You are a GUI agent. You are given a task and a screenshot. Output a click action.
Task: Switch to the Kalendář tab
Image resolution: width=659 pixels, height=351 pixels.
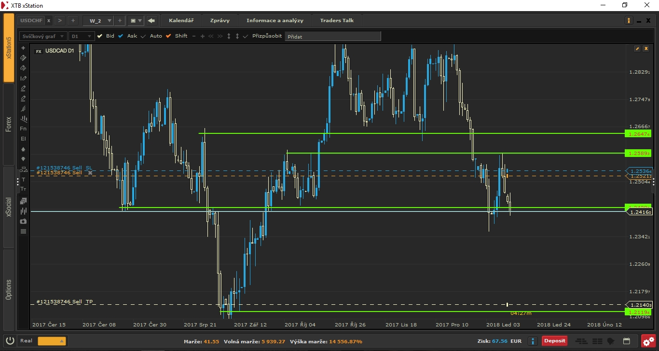tap(181, 21)
